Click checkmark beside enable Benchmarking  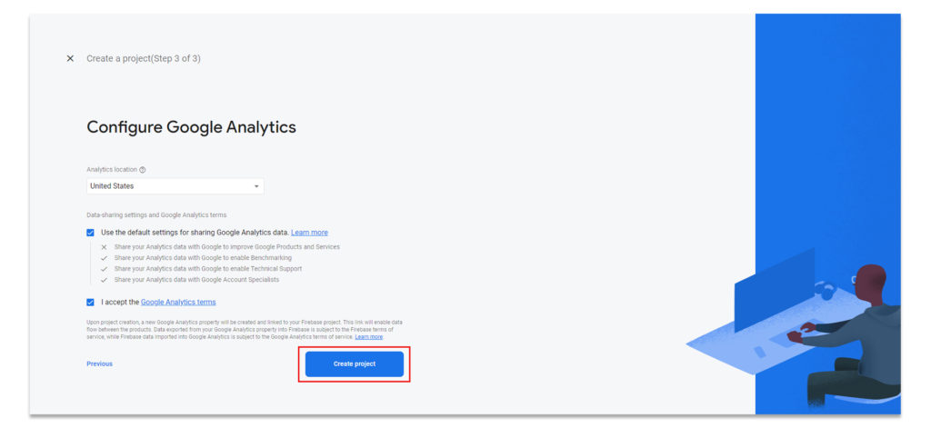coord(104,258)
